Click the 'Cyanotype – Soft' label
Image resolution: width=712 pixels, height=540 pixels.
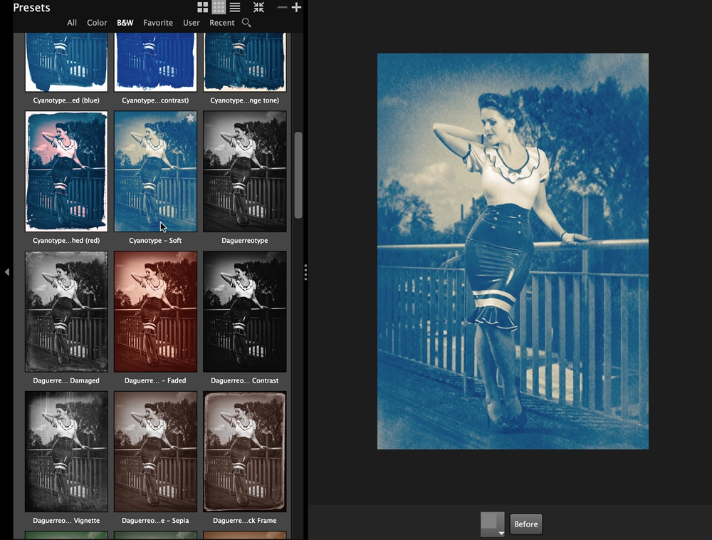(155, 241)
